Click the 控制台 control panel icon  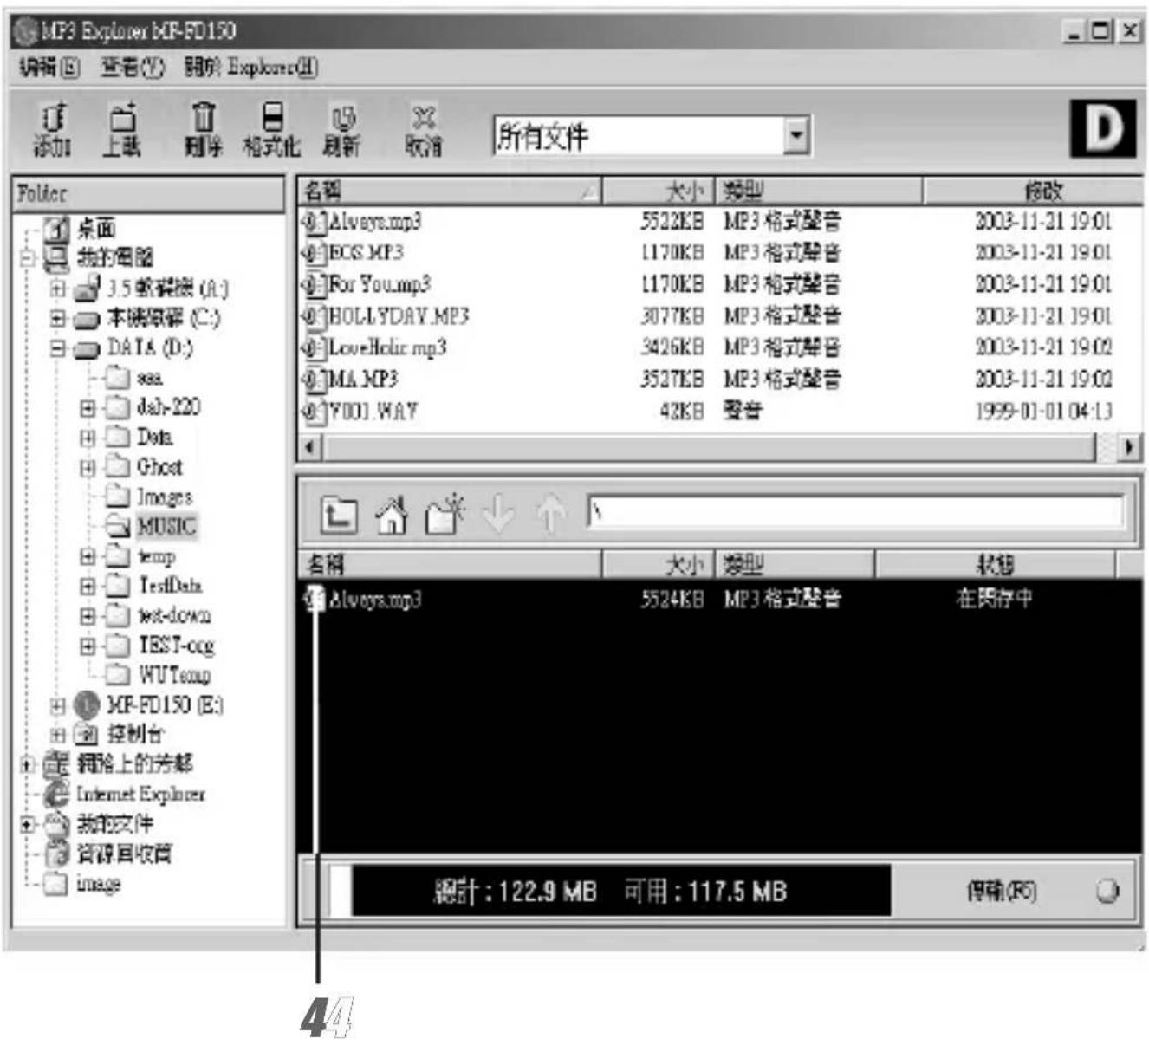pyautogui.click(x=87, y=735)
